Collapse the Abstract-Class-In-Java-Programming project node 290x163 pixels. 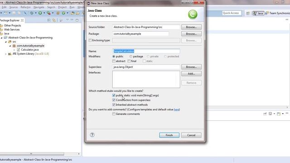pyautogui.click(x=2, y=38)
